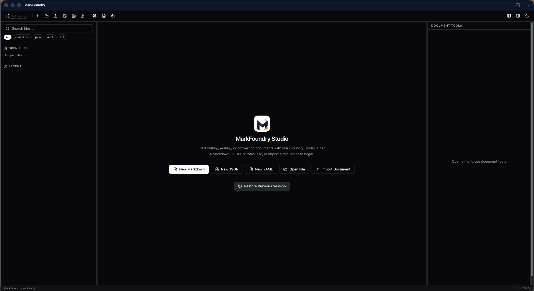
Task: Toggle the right sidebar panel icon
Action: coord(518,16)
